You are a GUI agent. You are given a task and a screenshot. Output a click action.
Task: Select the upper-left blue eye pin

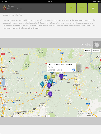46,77
